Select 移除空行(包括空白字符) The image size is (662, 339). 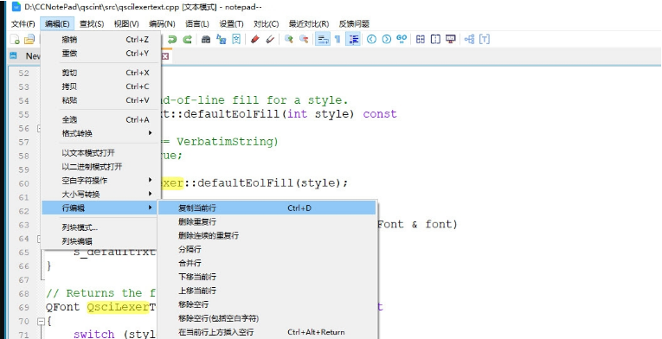(267, 318)
